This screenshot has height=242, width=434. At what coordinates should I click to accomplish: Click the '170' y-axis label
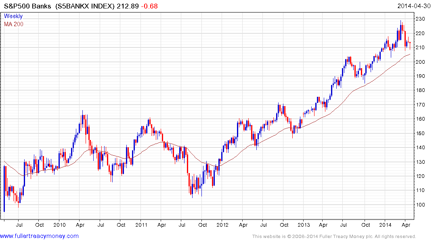(420, 104)
